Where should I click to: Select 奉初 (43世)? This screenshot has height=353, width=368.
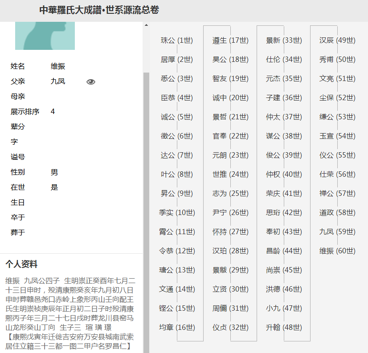tap(284, 232)
